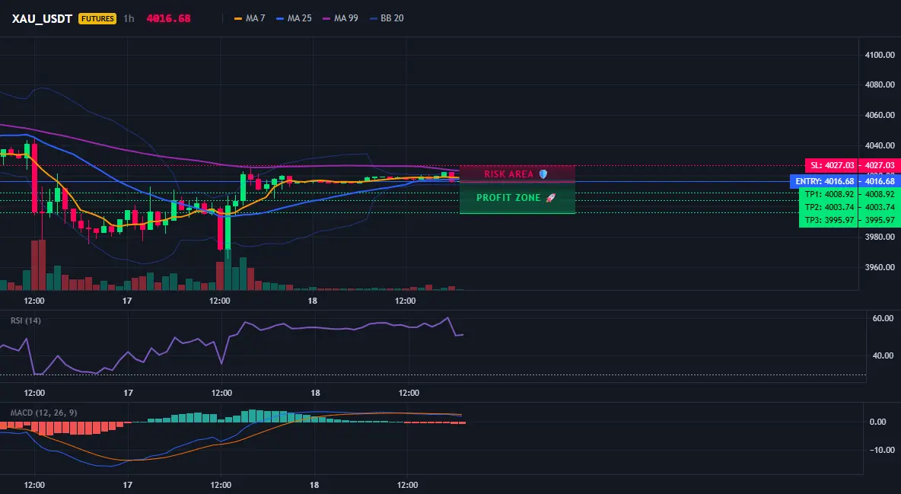Click the RISK AREA box
The width and height of the screenshot is (901, 494).
click(x=517, y=174)
